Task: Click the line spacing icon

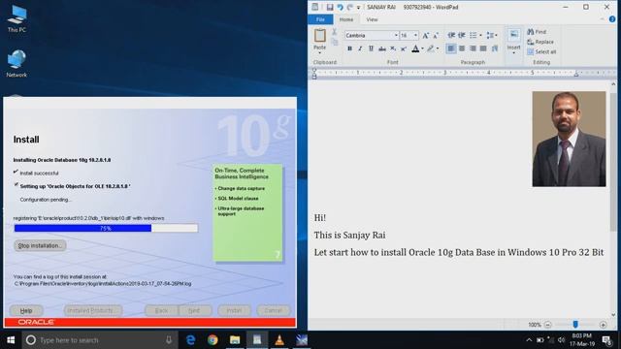Action: coord(490,35)
